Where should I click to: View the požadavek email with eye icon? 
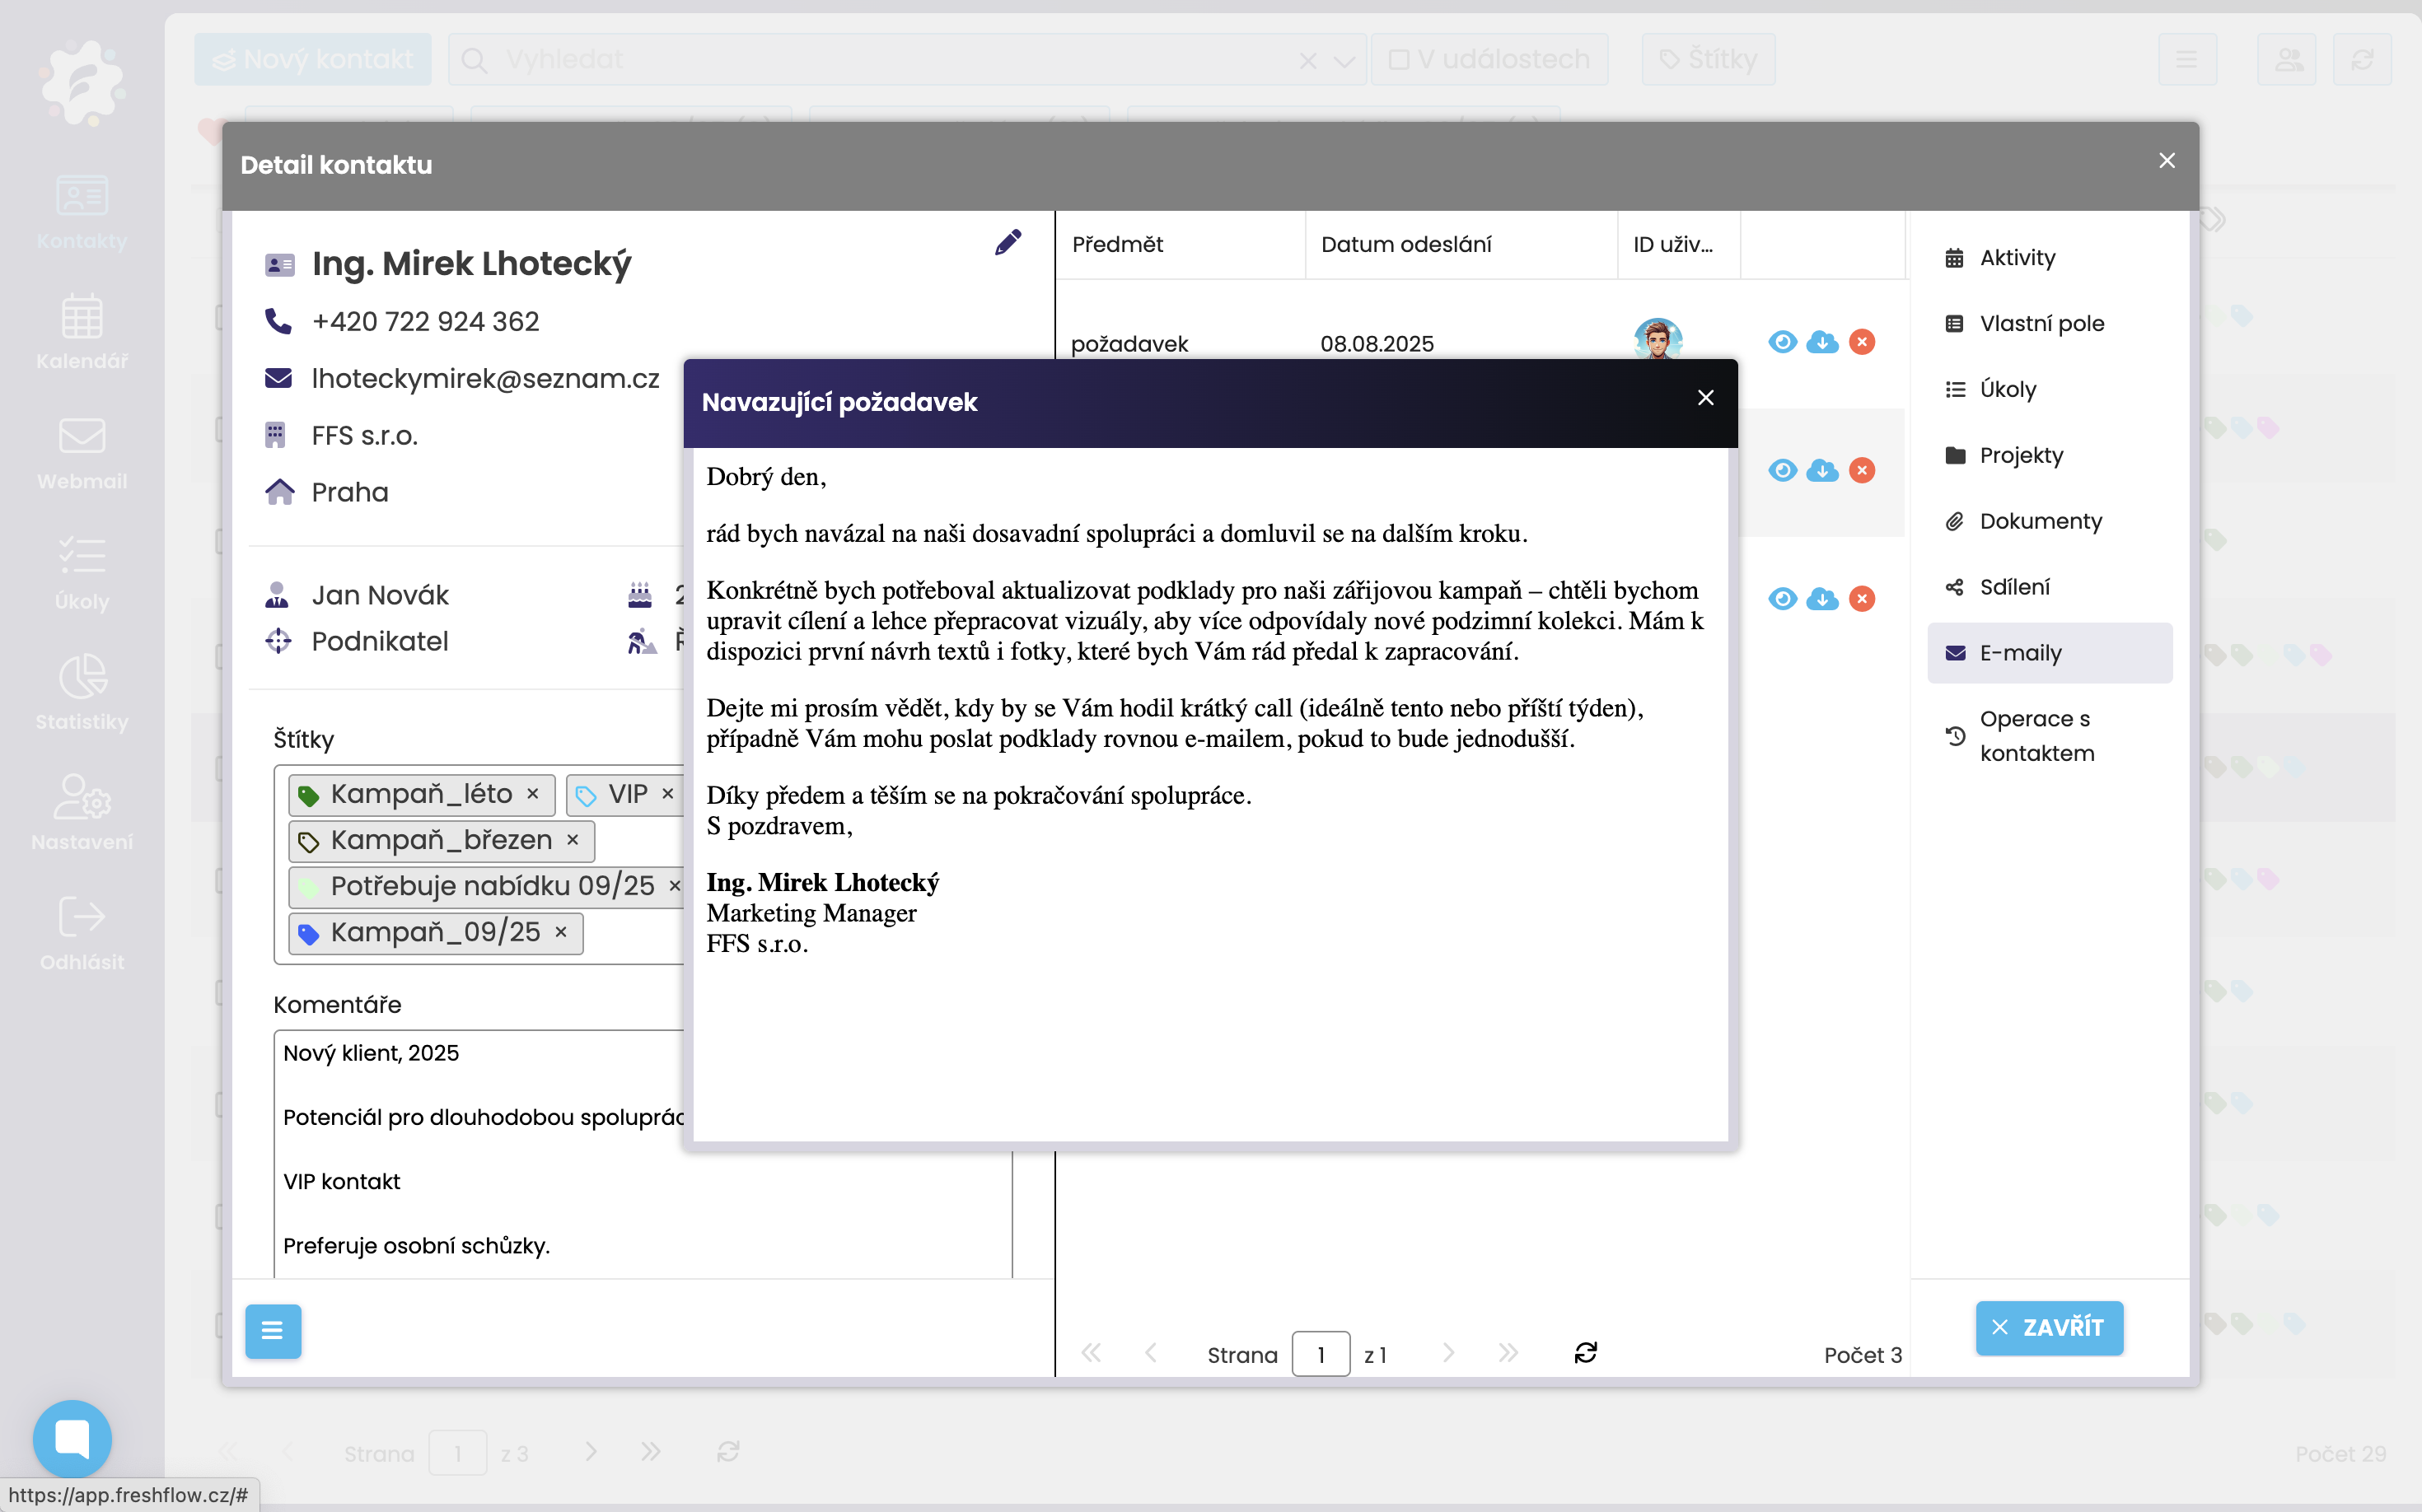pyautogui.click(x=1782, y=342)
